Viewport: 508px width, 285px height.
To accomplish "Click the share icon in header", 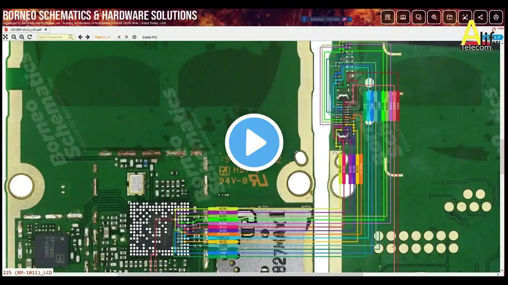I will coord(481,17).
